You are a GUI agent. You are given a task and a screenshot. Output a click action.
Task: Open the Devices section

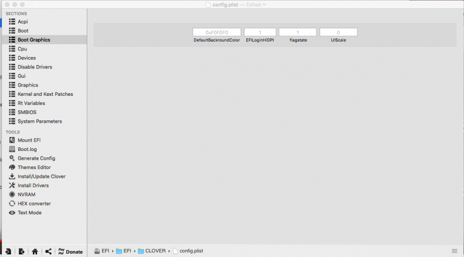pyautogui.click(x=45, y=58)
